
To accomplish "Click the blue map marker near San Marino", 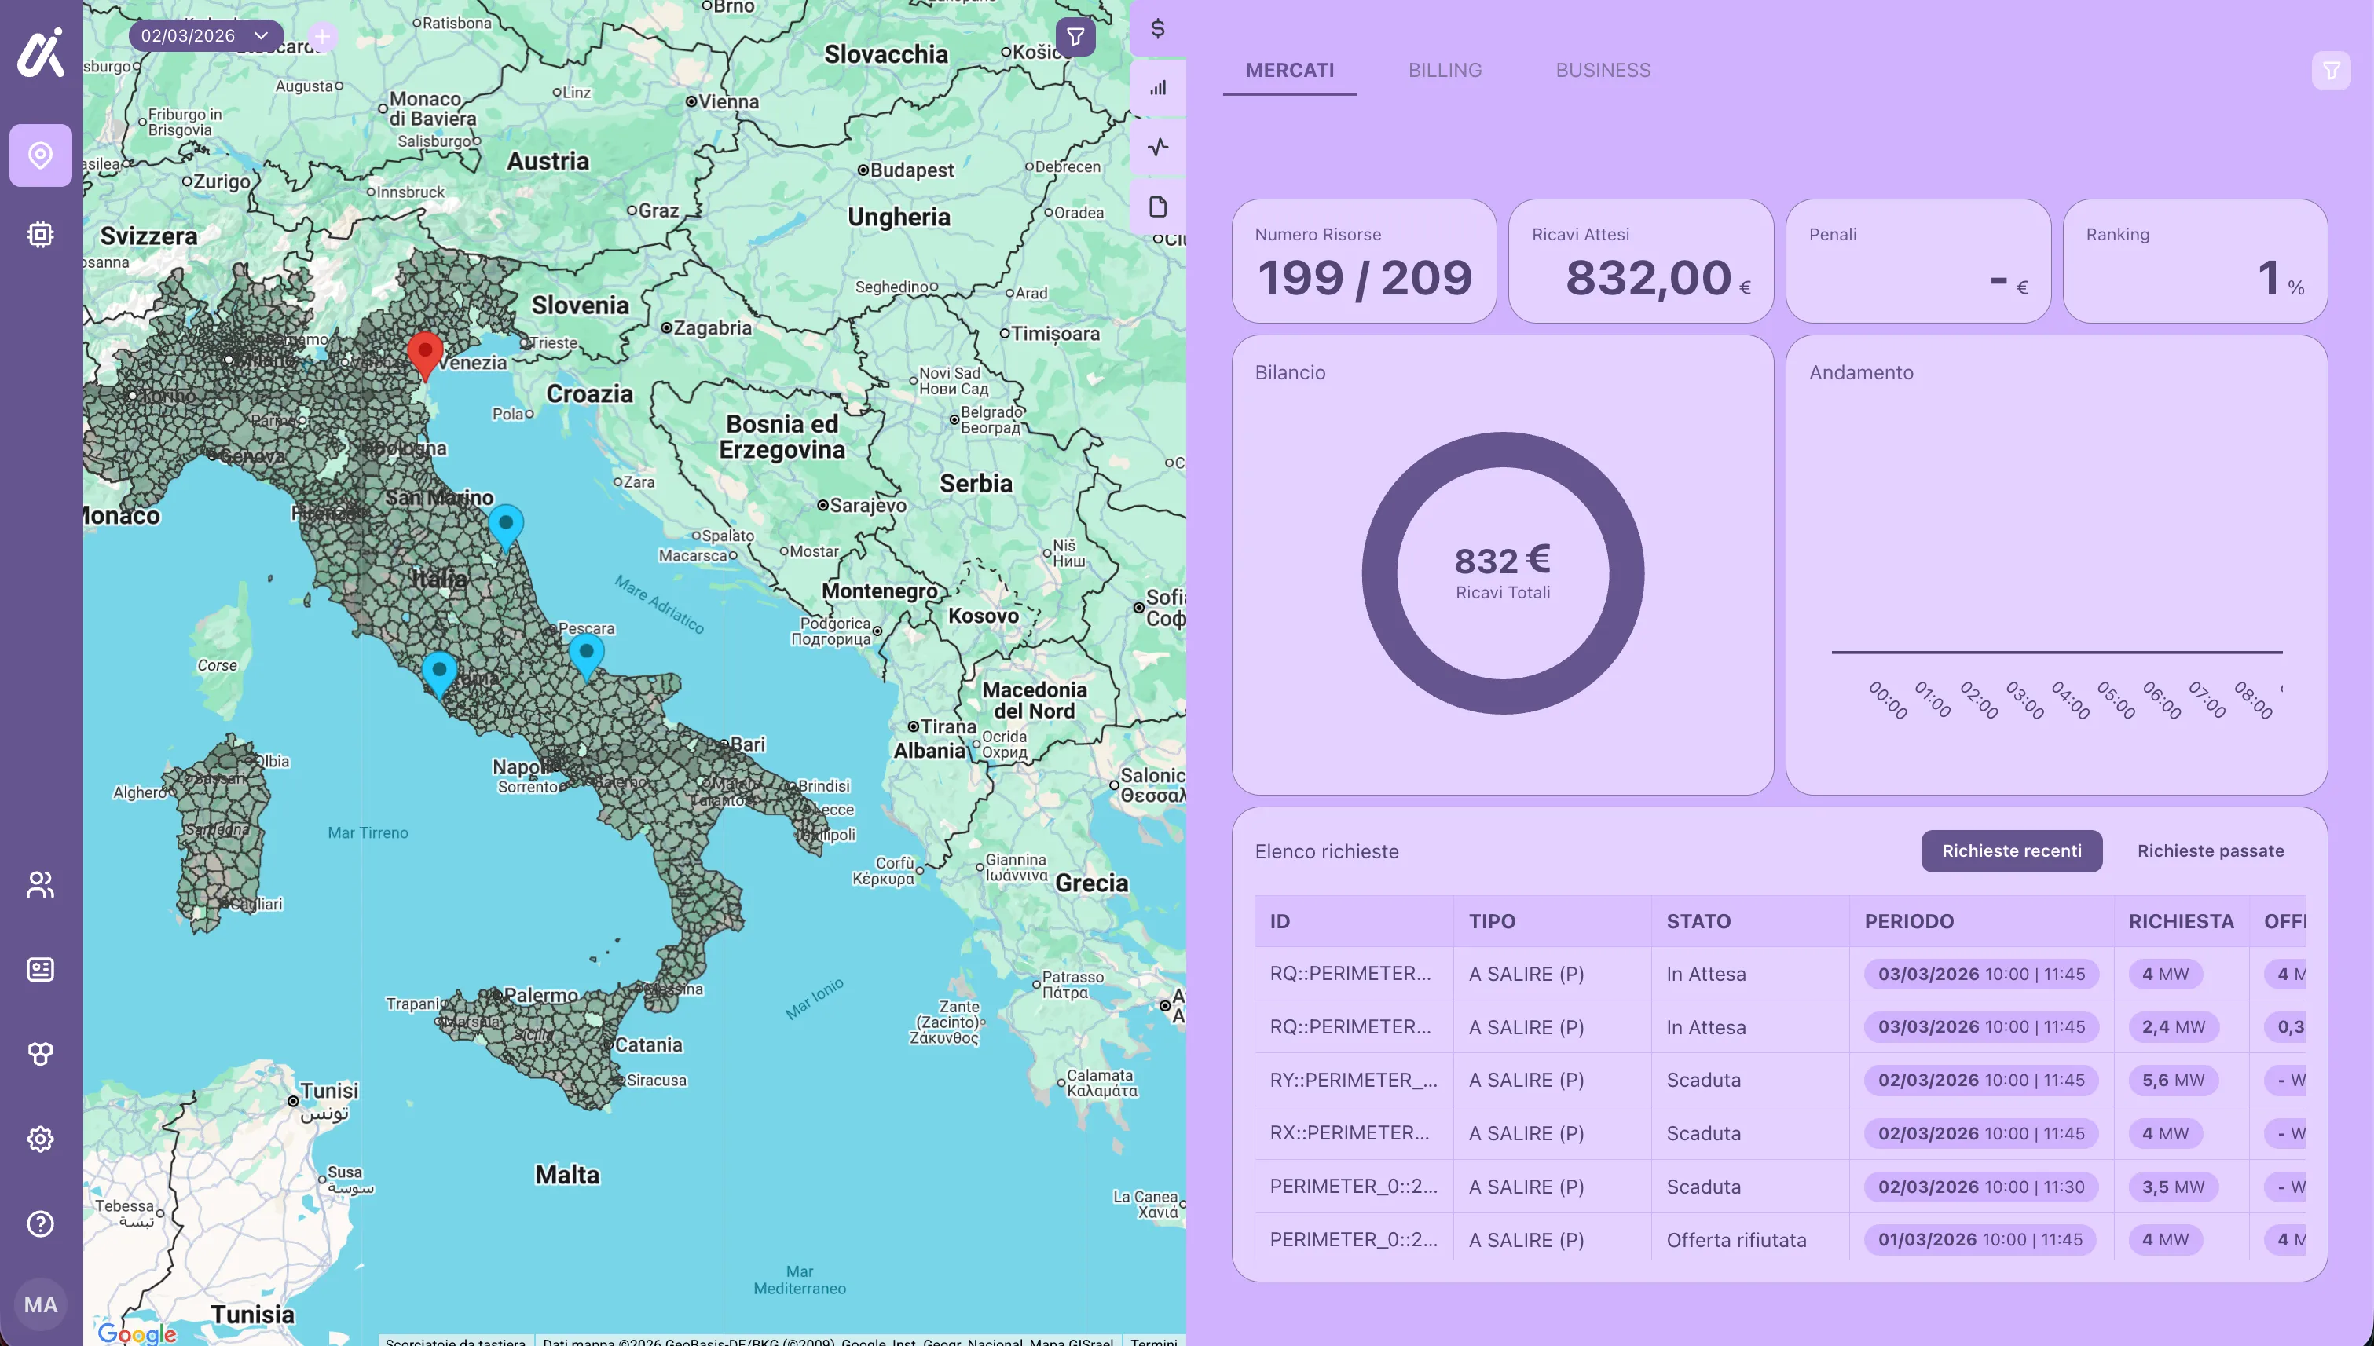I will coord(506,528).
